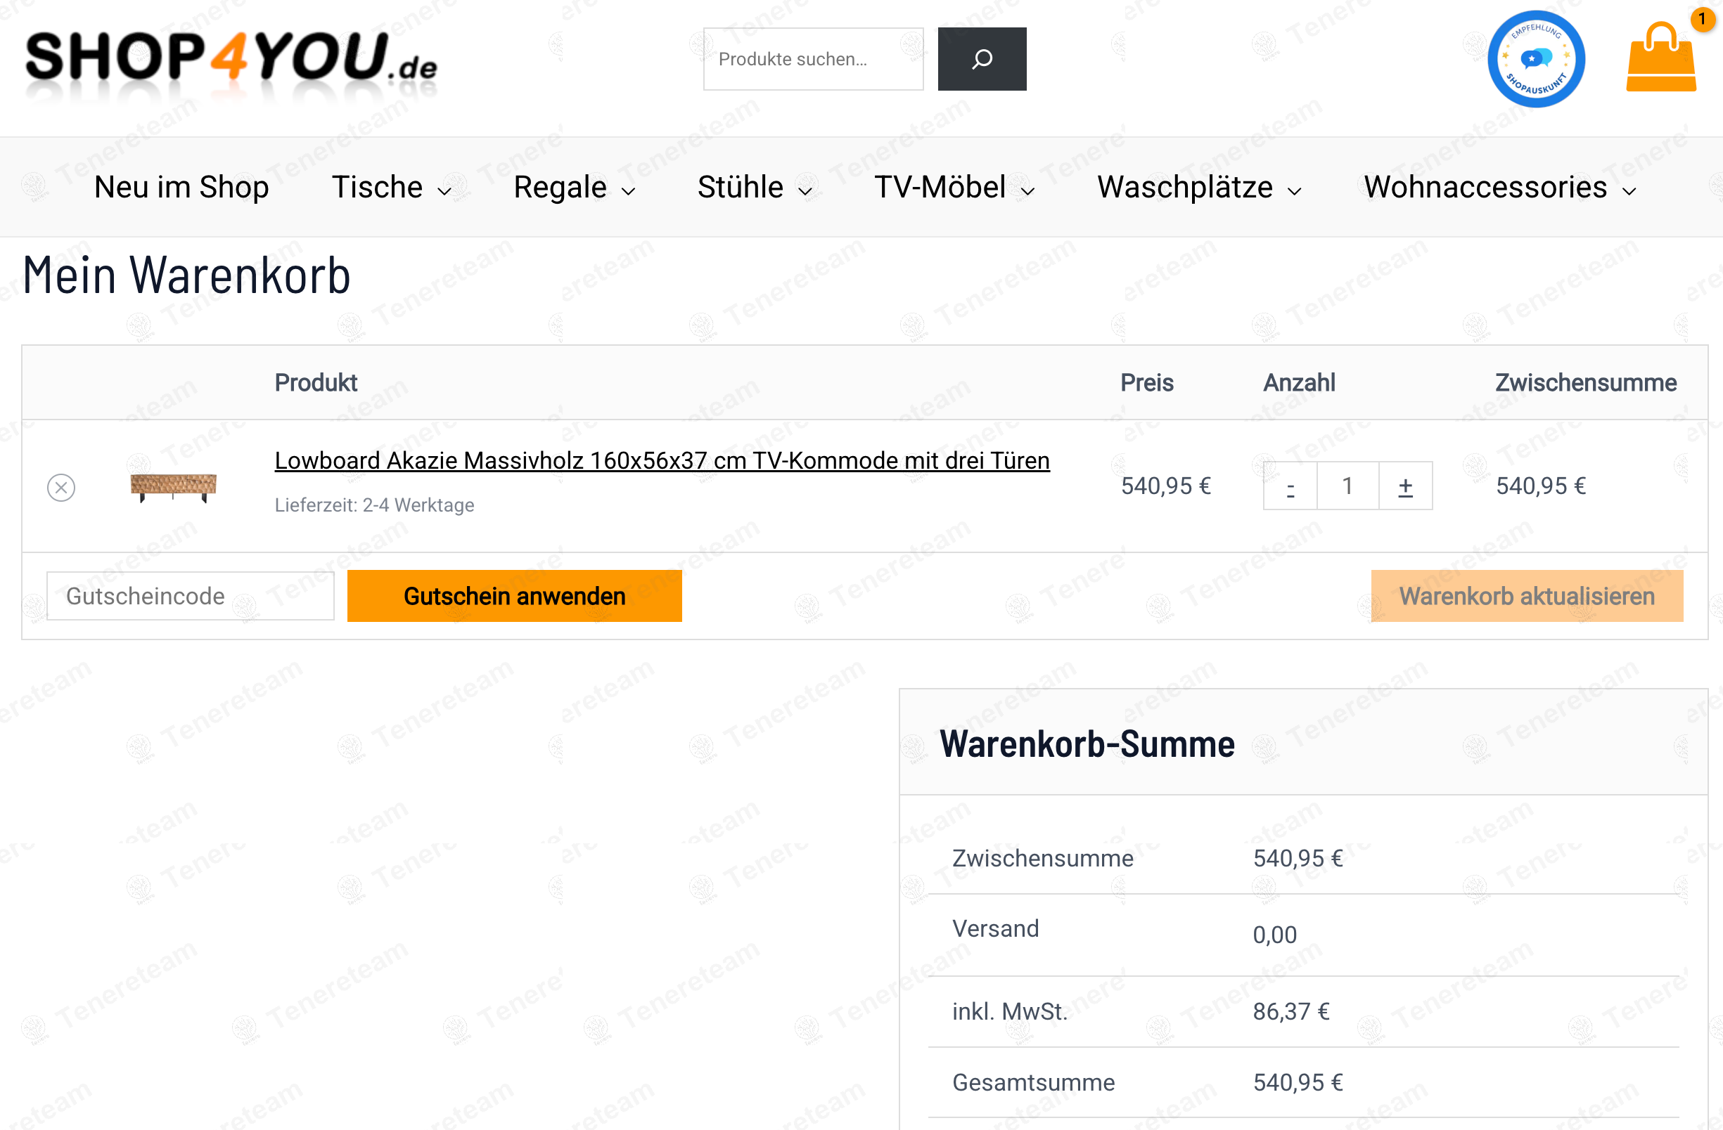Expand the Regale dropdown chevron

pos(629,191)
